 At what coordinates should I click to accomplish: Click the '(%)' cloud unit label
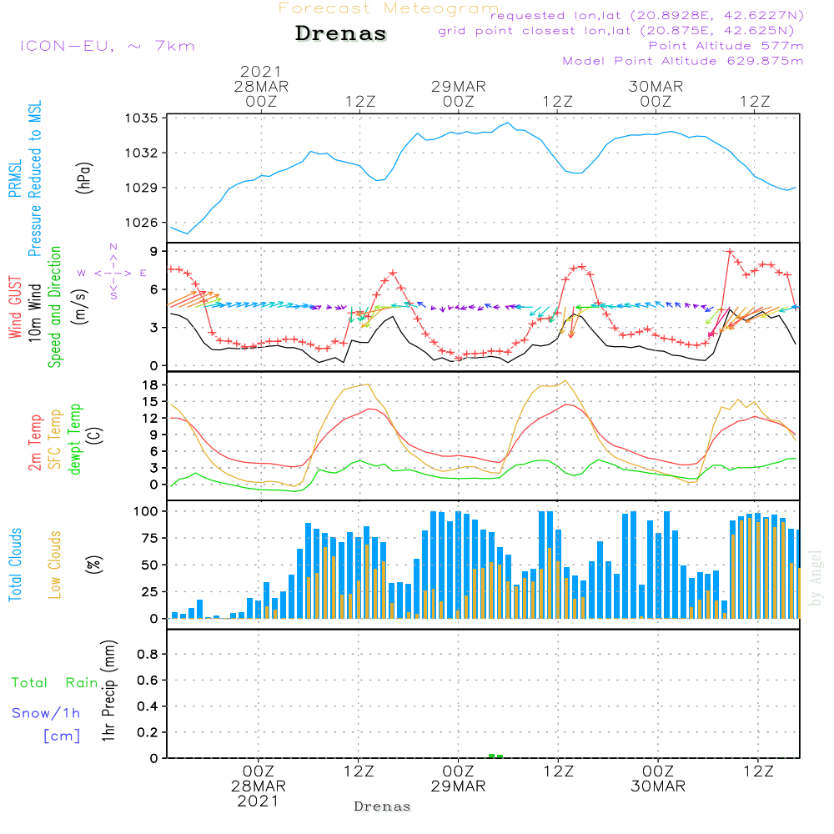(x=94, y=565)
